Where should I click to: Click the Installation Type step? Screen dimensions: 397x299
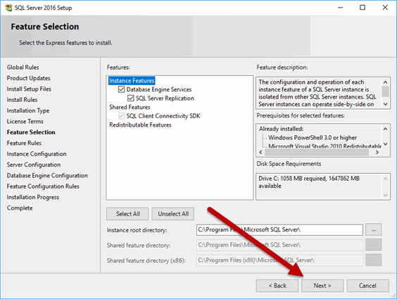28,110
